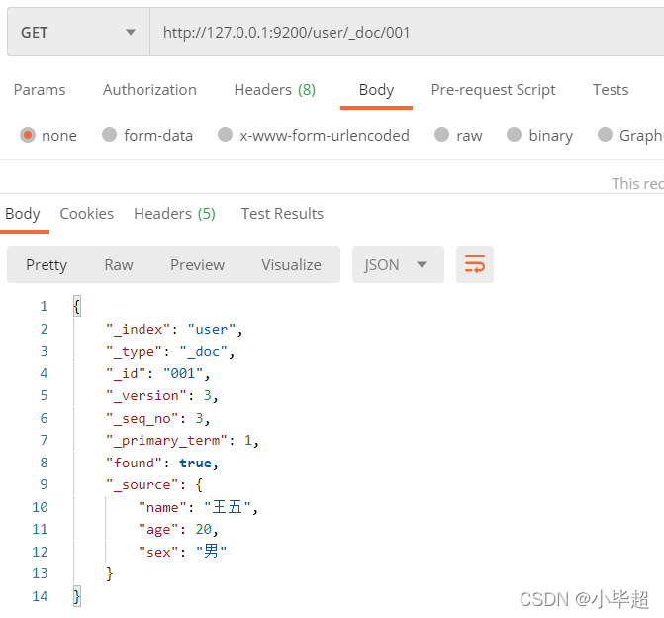Click line number 14 in the gutter
Image resolution: width=664 pixels, height=618 pixels.
pyautogui.click(x=40, y=596)
